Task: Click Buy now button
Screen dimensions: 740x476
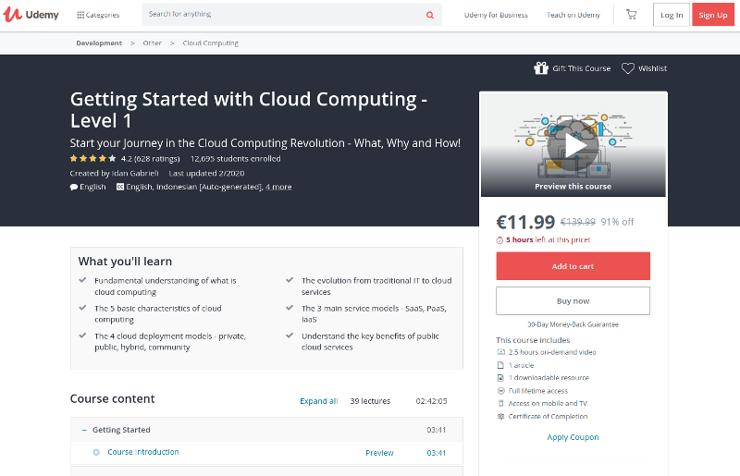Action: point(573,300)
